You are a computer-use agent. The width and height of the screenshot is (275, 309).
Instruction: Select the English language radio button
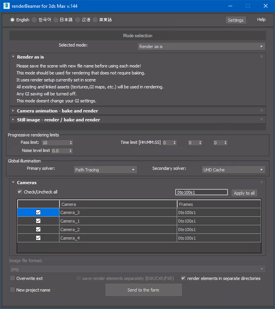(x=12, y=20)
